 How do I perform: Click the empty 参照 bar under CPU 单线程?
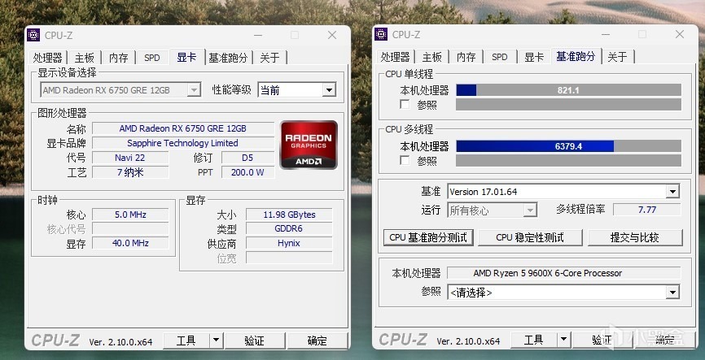(x=569, y=105)
